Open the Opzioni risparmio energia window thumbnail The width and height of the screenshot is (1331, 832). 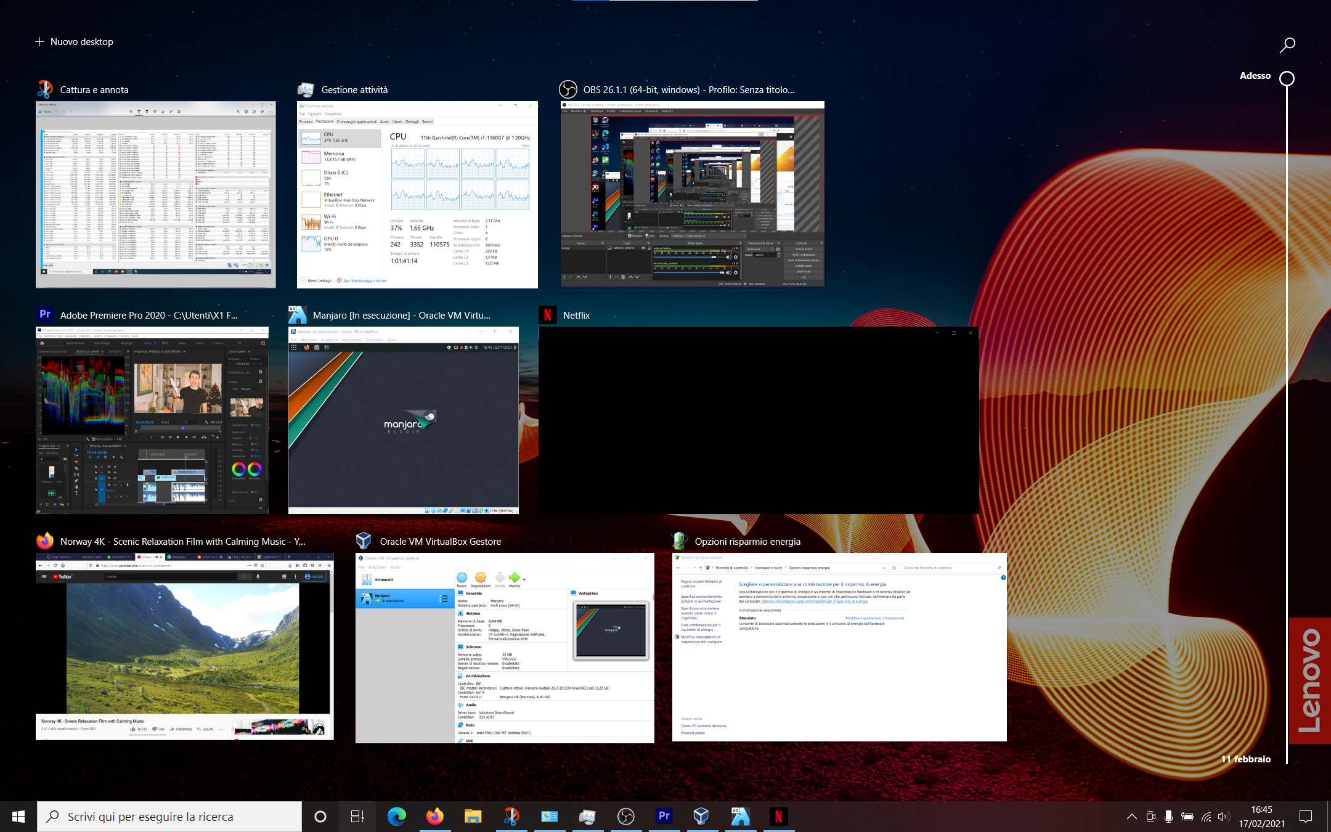pos(839,647)
